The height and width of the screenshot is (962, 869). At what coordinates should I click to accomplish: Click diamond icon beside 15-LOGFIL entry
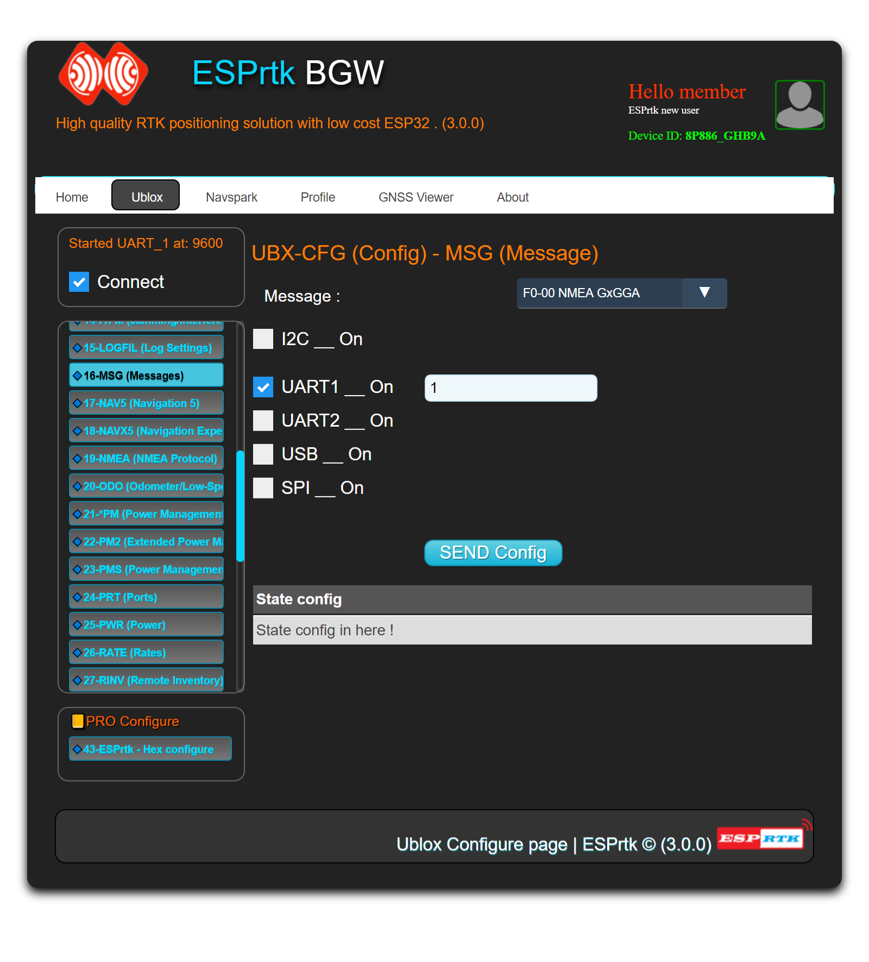click(77, 348)
